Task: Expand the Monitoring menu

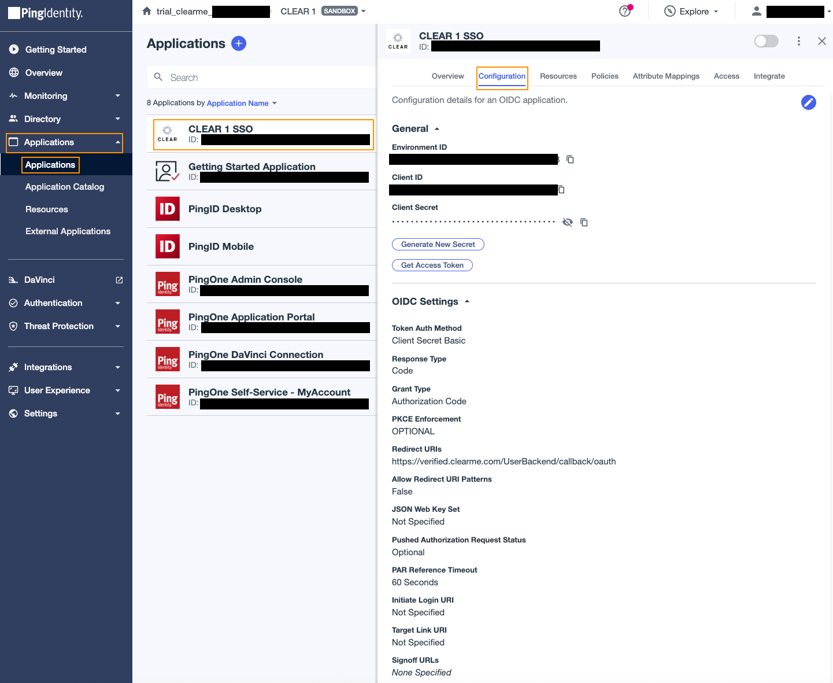Action: click(x=118, y=96)
